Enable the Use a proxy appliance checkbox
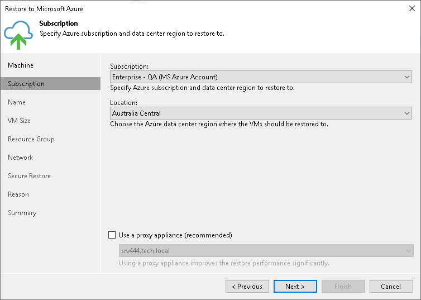 (x=112, y=235)
